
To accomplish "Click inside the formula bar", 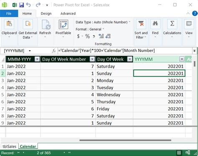I will pyautogui.click(x=124, y=51).
